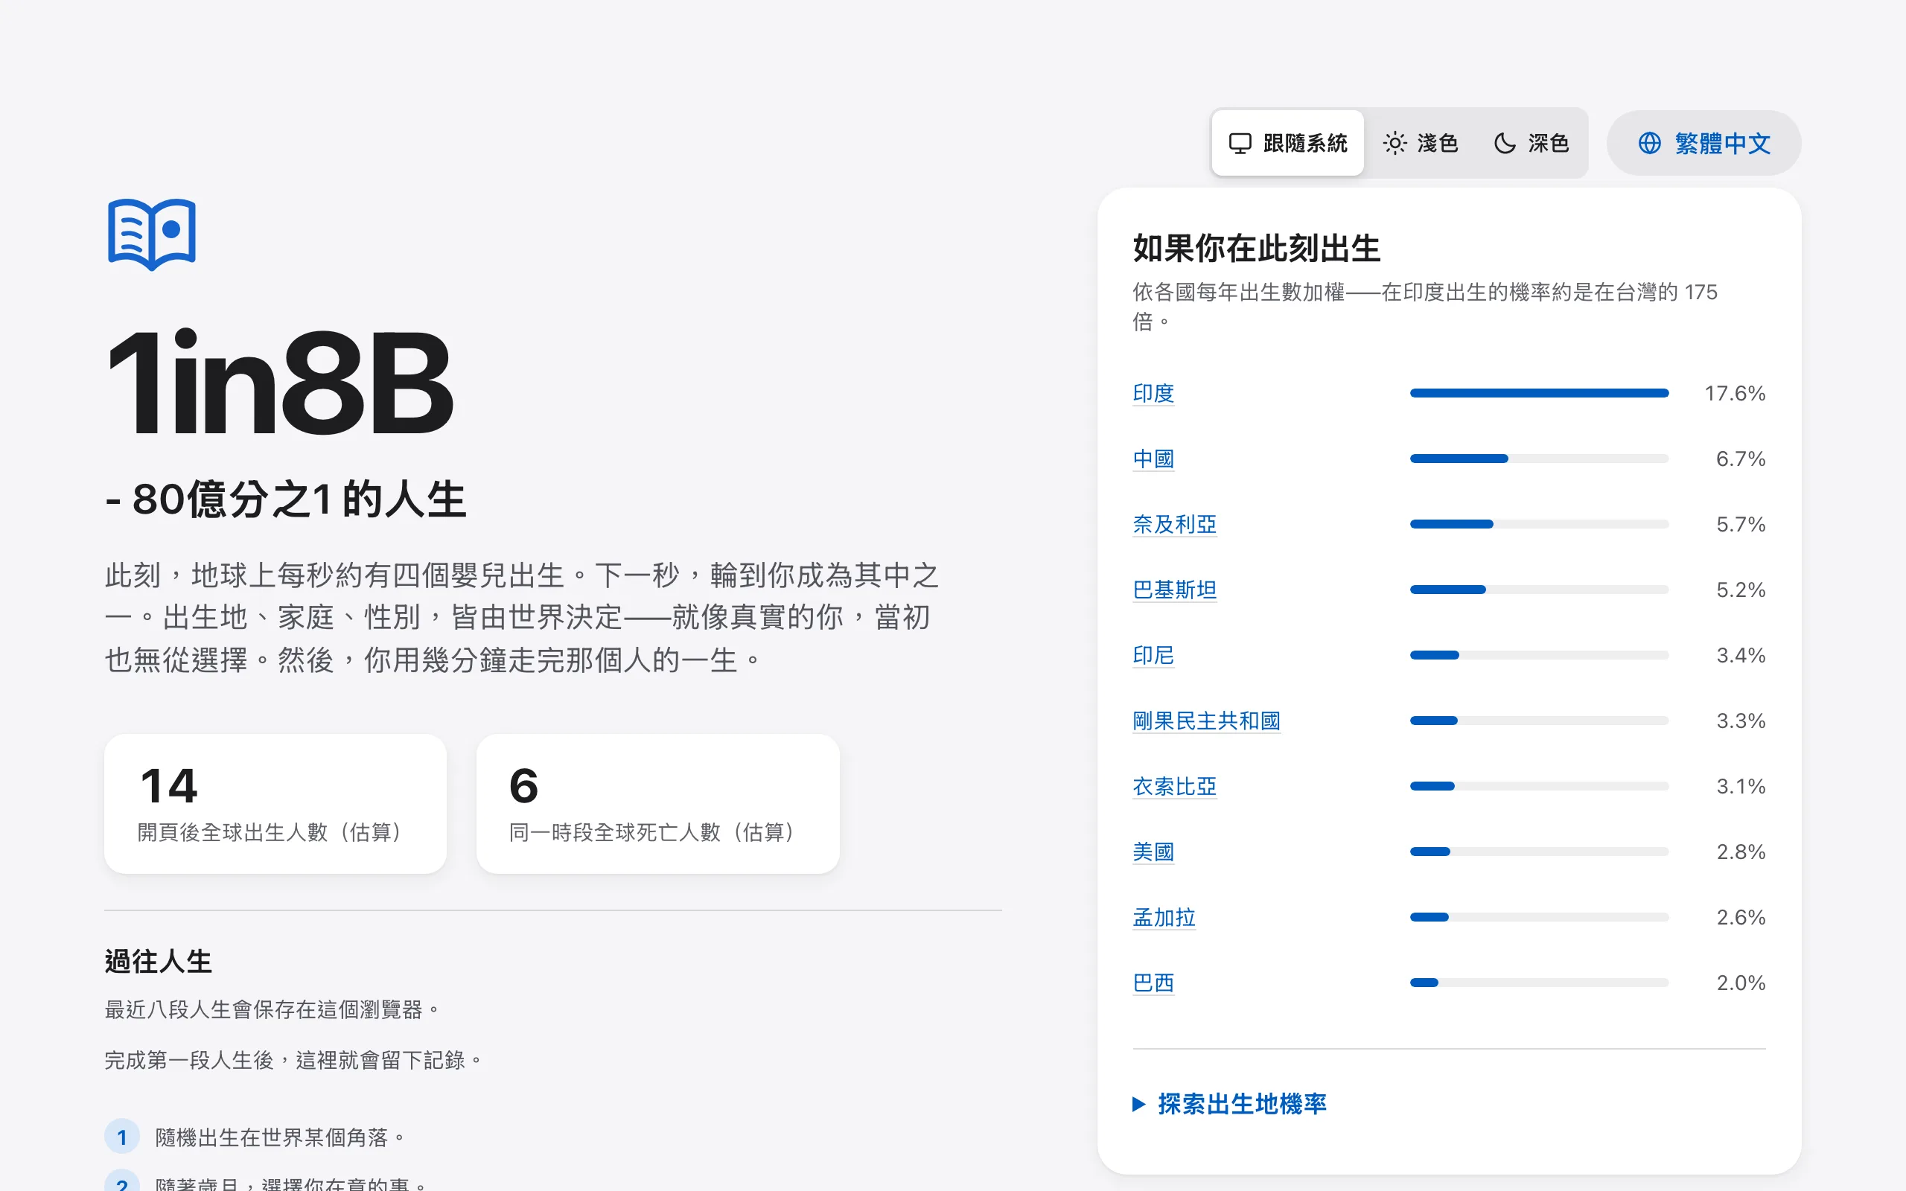Click the 5.7% value for 奈及利亞
The height and width of the screenshot is (1191, 1906).
[1741, 524]
